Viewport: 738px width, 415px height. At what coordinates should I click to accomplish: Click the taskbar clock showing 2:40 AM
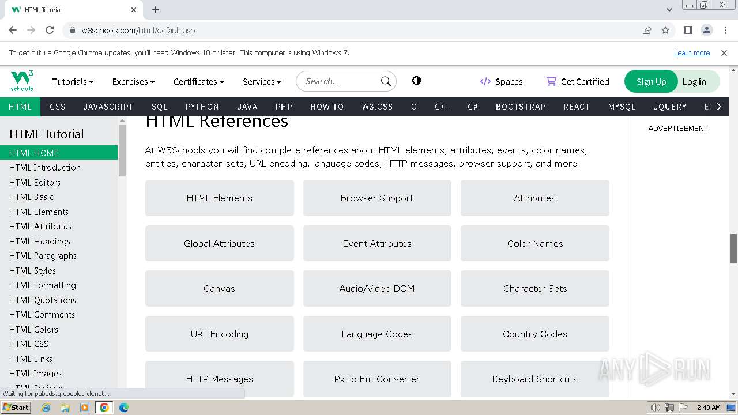[x=709, y=408]
